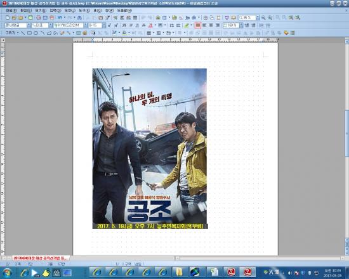Image resolution: width=349 pixels, height=279 pixels.
Task: Expand the Undo history arrow
Action: coord(64,18)
